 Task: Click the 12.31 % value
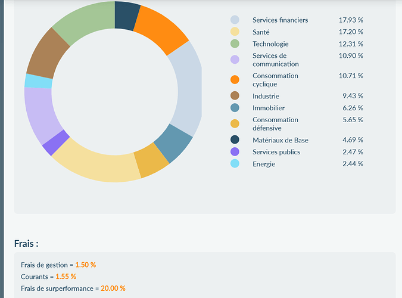[x=351, y=44]
